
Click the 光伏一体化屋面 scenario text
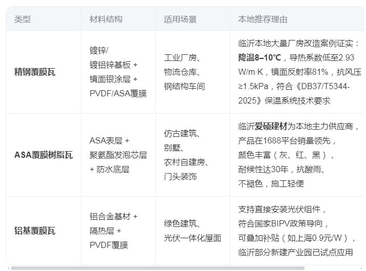click(192, 238)
